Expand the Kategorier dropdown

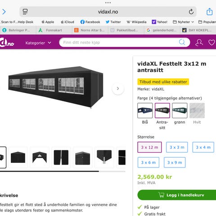point(38,43)
